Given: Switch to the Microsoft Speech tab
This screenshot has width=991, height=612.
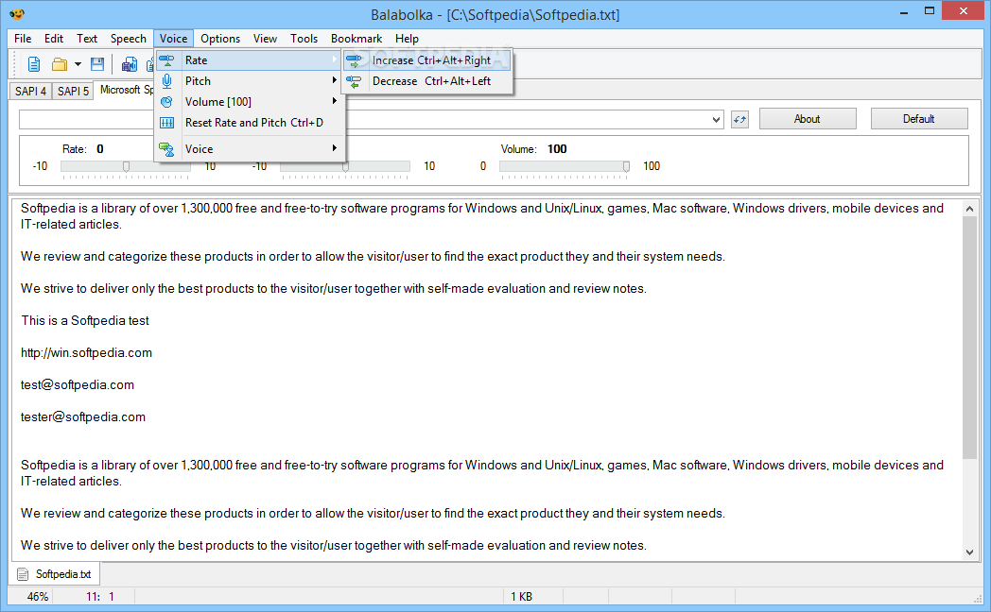Looking at the screenshot, I should pyautogui.click(x=125, y=90).
